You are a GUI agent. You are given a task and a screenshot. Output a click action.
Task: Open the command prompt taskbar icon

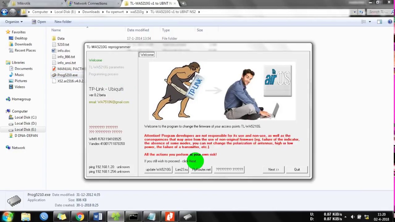point(134,217)
